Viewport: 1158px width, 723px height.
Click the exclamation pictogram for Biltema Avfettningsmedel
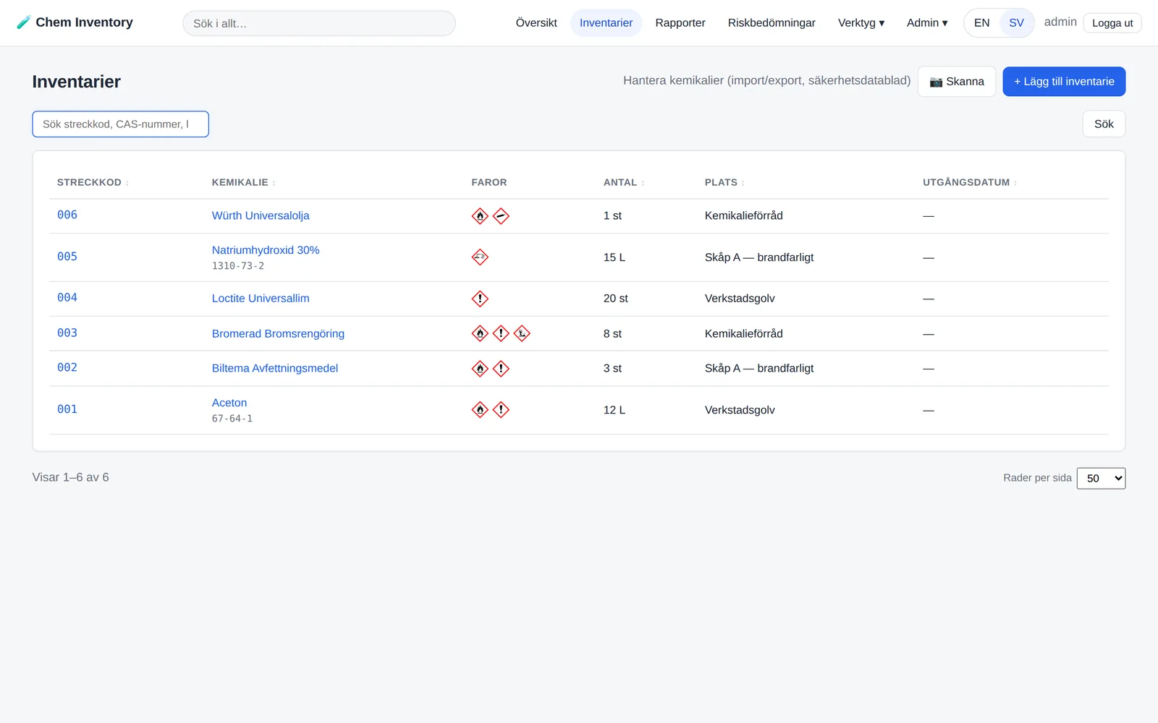point(501,369)
